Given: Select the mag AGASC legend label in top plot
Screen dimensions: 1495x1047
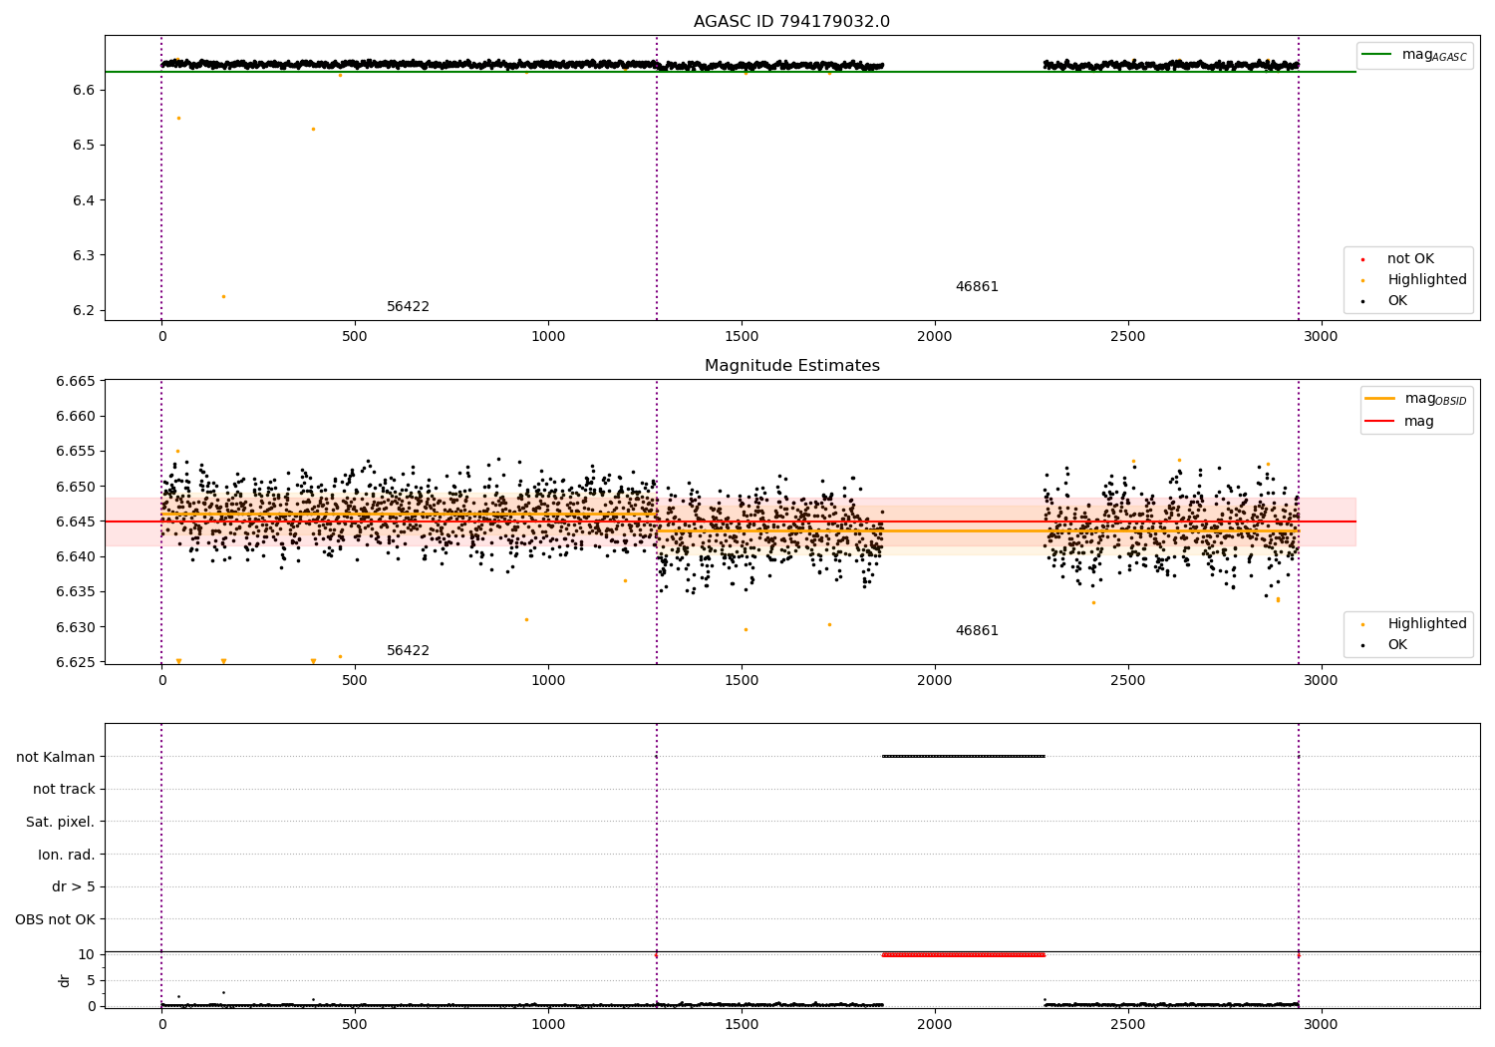Looking at the screenshot, I should click(x=1434, y=55).
